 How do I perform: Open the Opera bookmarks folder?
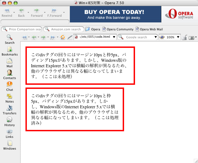(93, 29)
